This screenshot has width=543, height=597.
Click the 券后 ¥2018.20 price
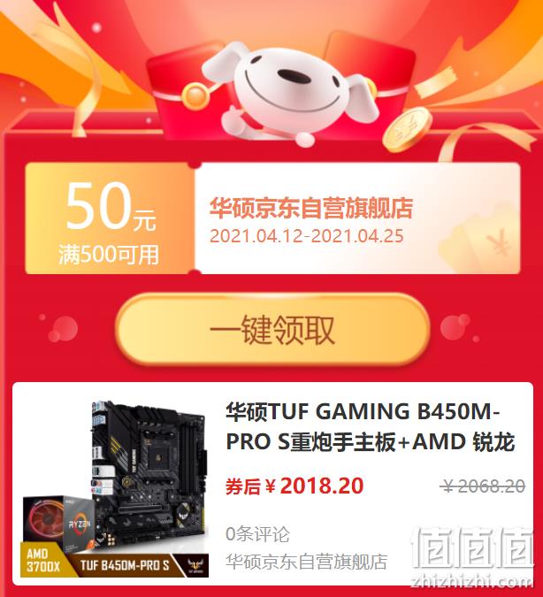tap(294, 486)
